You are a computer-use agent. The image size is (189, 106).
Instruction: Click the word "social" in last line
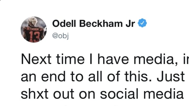tap(119, 94)
